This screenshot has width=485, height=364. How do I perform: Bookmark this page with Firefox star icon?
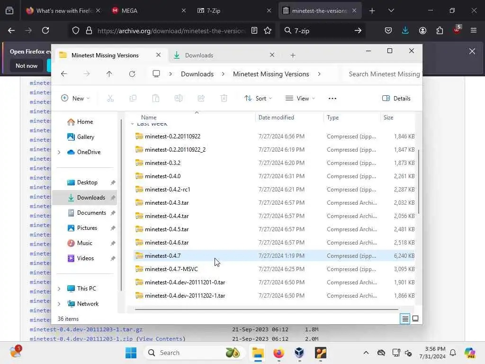point(268,30)
